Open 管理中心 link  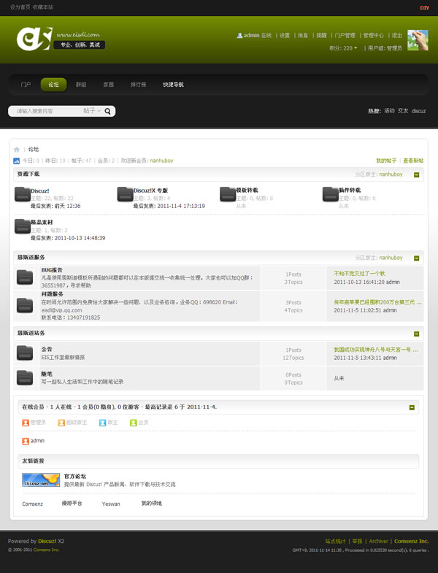(x=374, y=36)
